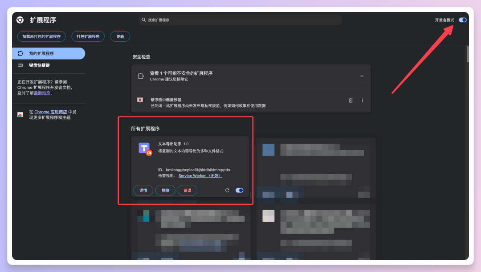Click the search magnifier icon
Screen dimensions: 481x272
click(x=143, y=20)
